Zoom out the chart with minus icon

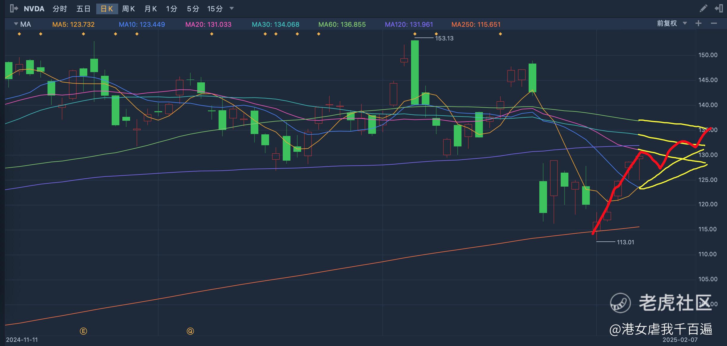pos(714,23)
